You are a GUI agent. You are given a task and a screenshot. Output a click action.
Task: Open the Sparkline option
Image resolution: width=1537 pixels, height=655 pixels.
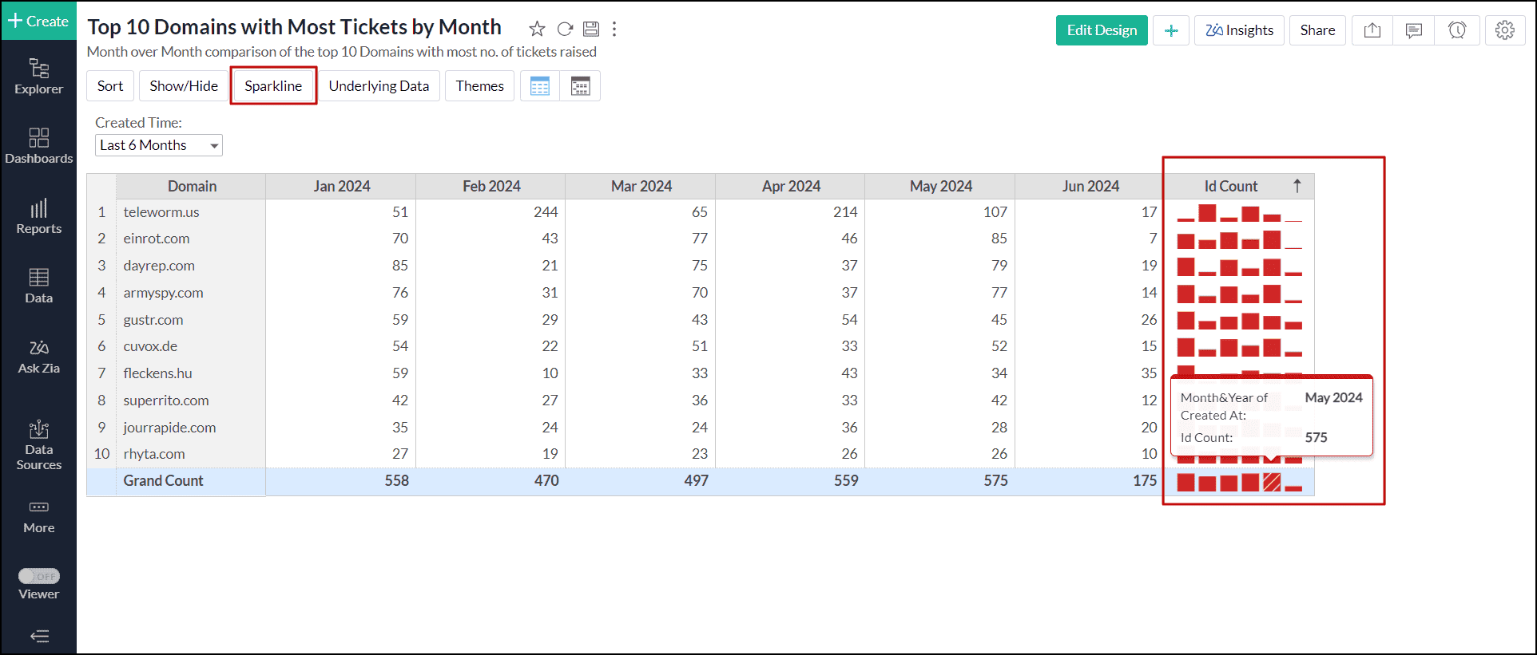tap(273, 86)
